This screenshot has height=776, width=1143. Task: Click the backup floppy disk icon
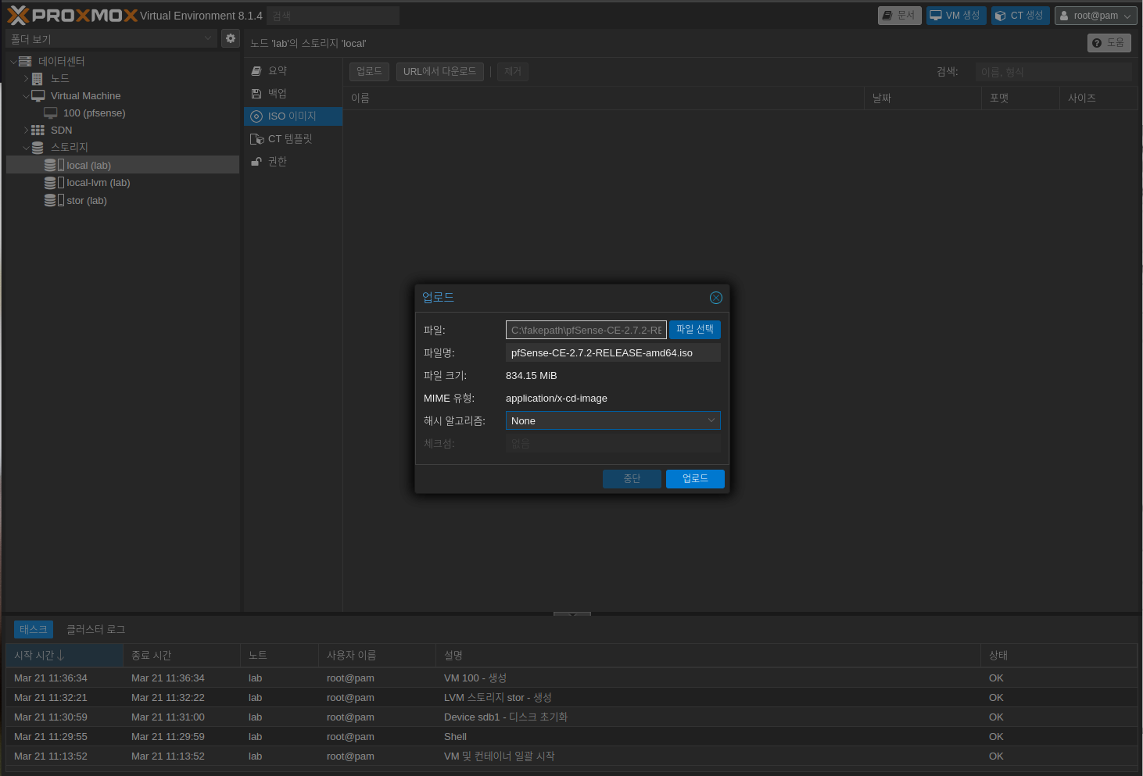(x=256, y=93)
